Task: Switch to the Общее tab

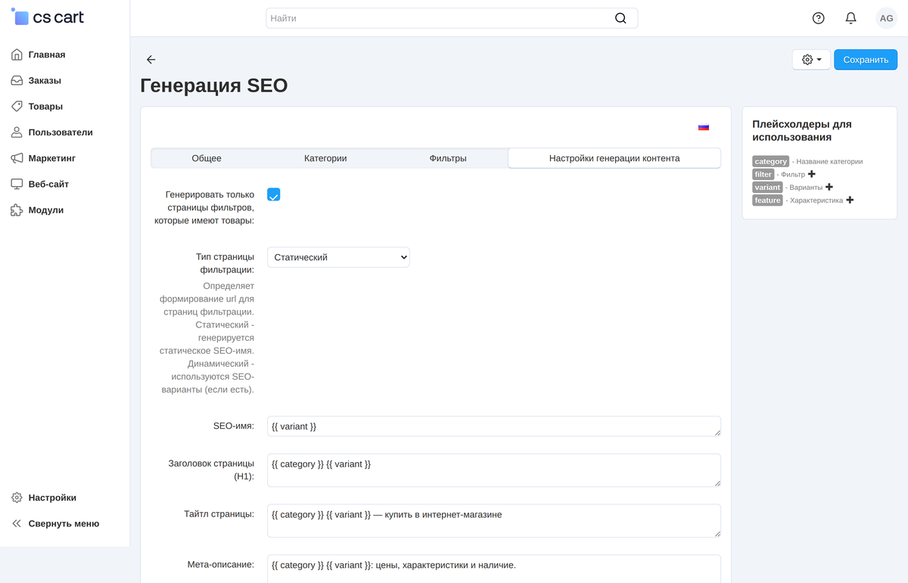Action: click(x=207, y=158)
